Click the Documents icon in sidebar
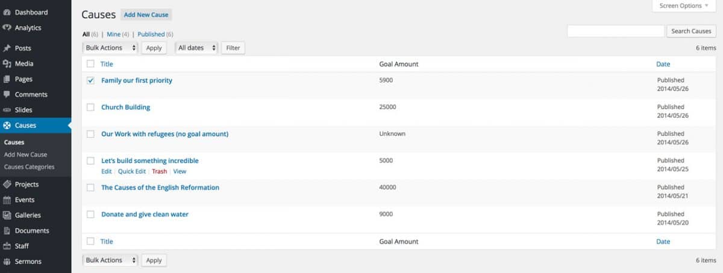 (7, 231)
